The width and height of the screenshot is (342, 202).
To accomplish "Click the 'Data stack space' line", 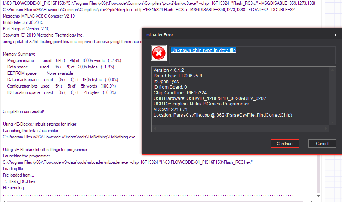I will click(63, 80).
